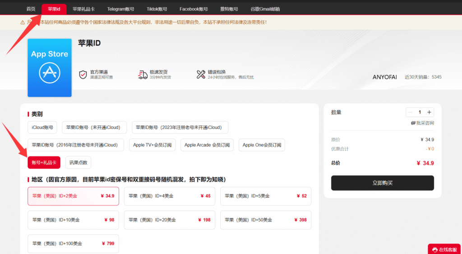
Task: Click the 原价 ¥ 34.9 value
Action: click(x=427, y=139)
